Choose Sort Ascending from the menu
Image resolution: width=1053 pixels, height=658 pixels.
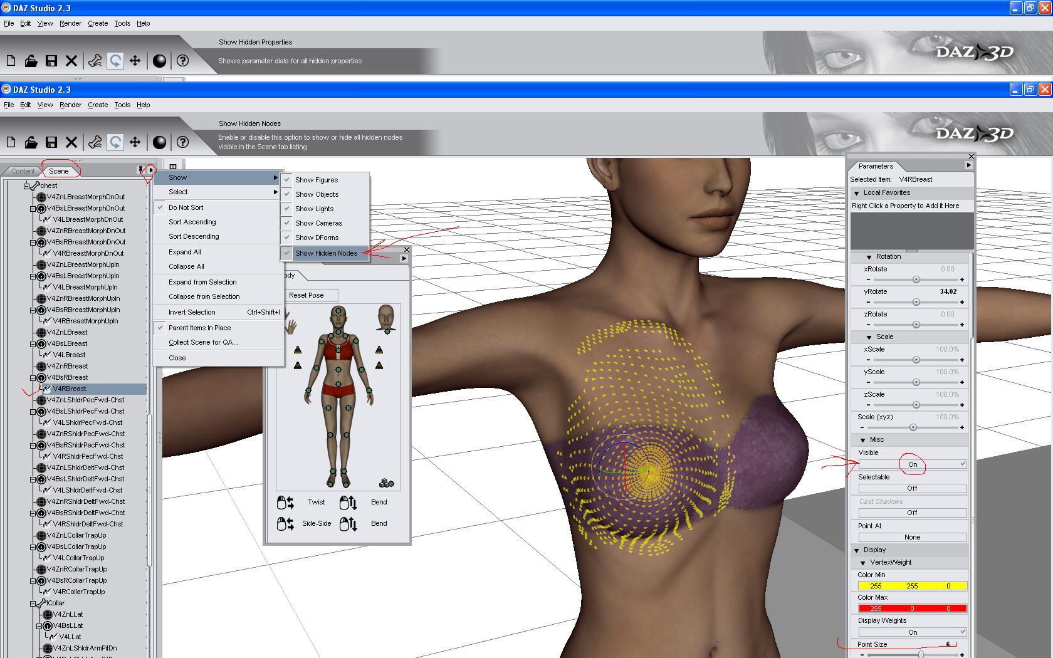coord(217,222)
